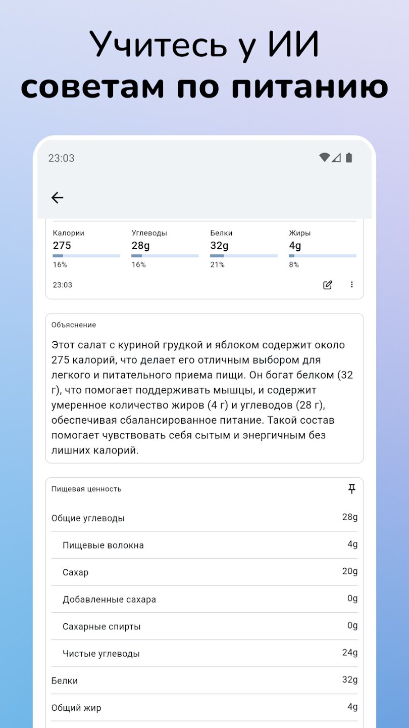
Task: Click the Углеводы progress bar
Action: point(165,256)
